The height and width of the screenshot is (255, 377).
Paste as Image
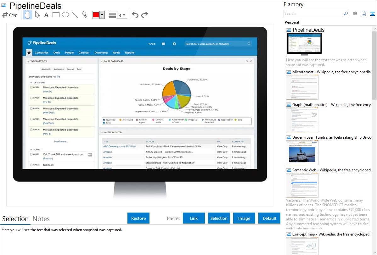[x=244, y=218]
